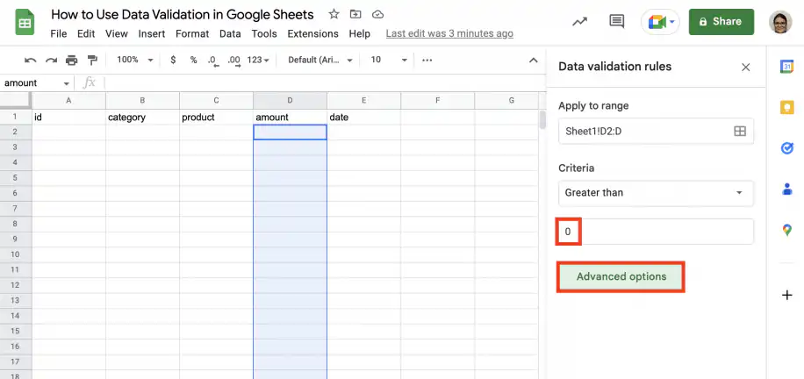The height and width of the screenshot is (379, 804).
Task: Decrease decimal places
Action: [x=213, y=61]
